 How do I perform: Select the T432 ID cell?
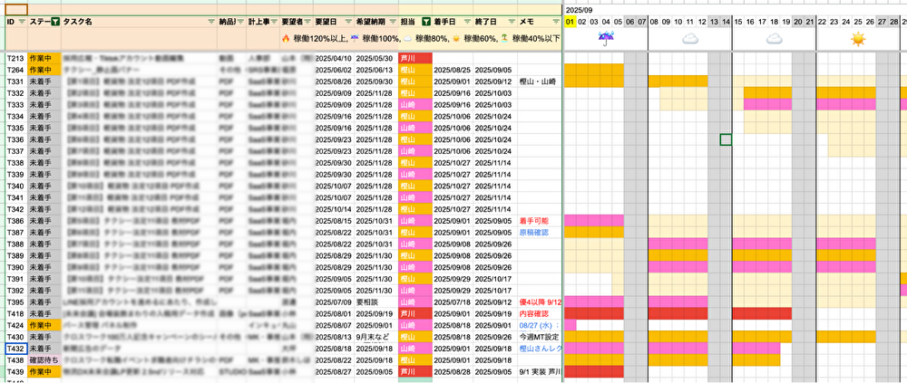(16, 349)
